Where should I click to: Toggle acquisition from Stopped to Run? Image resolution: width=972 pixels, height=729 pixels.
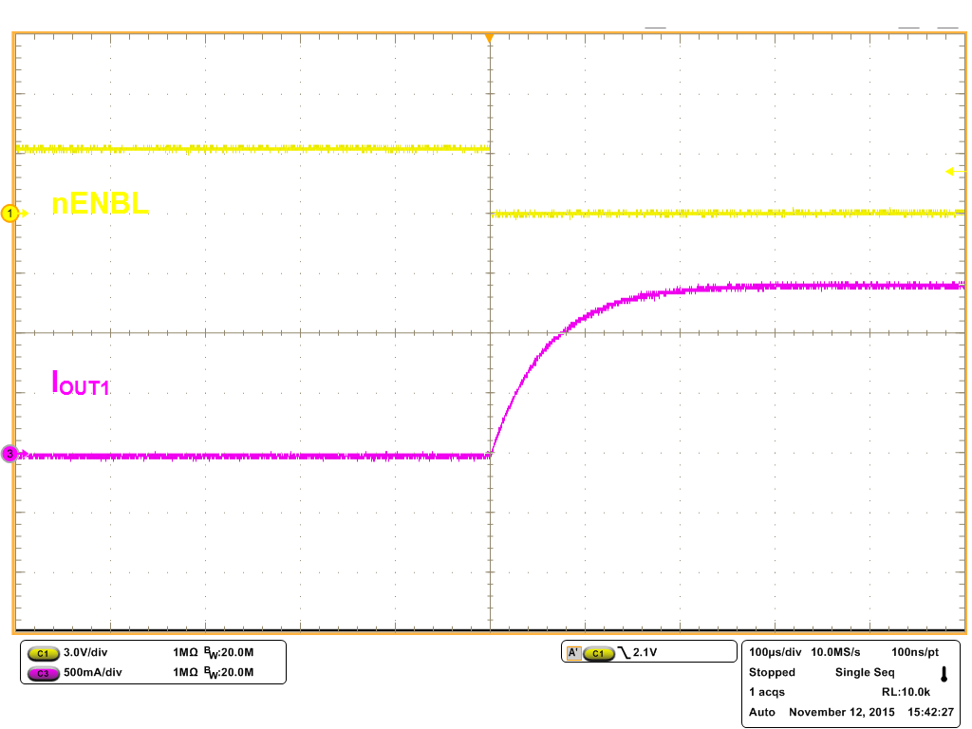click(x=772, y=672)
